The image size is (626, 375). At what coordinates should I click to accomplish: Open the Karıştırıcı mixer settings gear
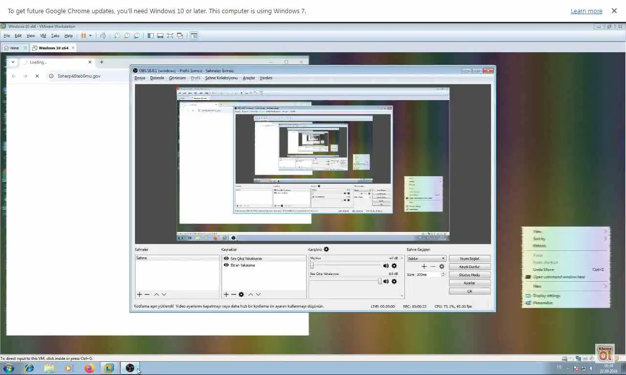click(x=326, y=250)
